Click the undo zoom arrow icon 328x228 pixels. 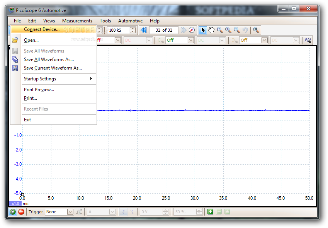coord(245,30)
